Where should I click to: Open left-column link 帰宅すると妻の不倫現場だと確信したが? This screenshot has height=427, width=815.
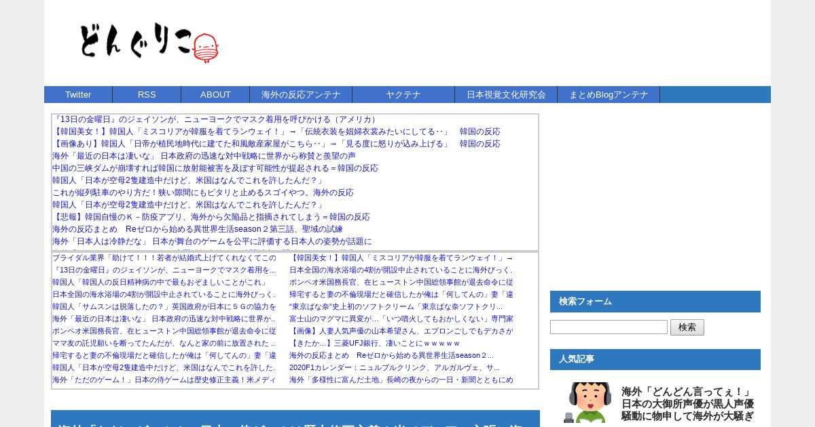click(164, 355)
